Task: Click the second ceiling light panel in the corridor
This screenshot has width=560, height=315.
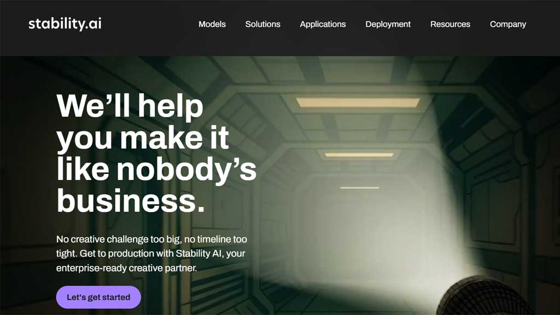Action: click(359, 155)
